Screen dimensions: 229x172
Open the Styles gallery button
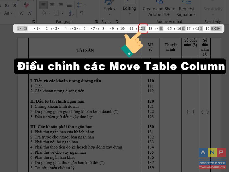(110, 9)
